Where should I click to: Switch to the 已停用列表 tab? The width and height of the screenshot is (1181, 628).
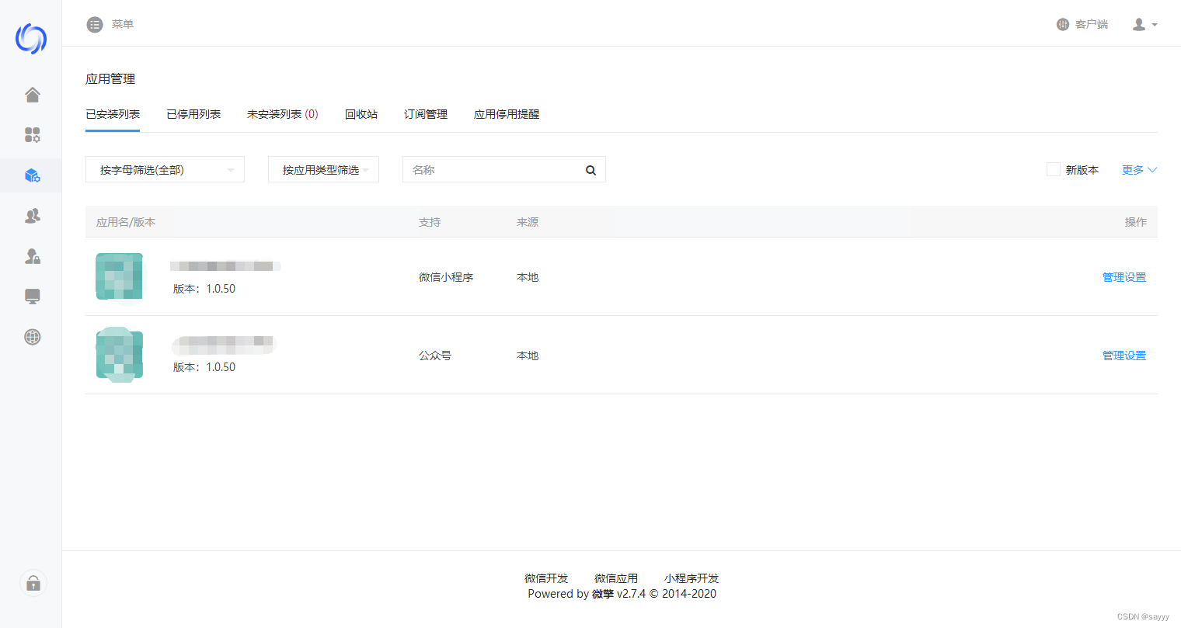coord(193,114)
